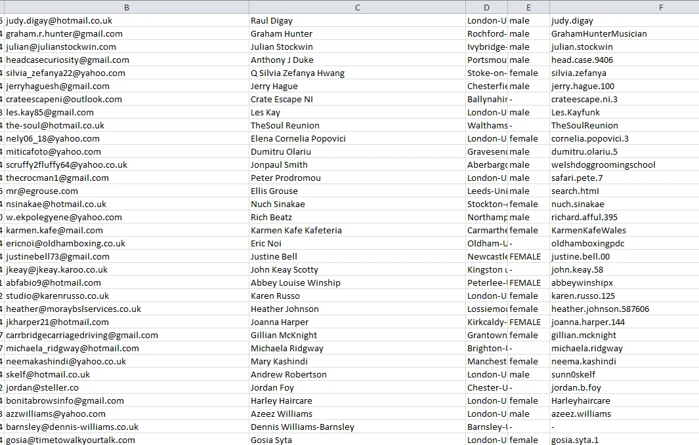This screenshot has width=699, height=445.
Task: Select the column C header
Action: (357, 7)
